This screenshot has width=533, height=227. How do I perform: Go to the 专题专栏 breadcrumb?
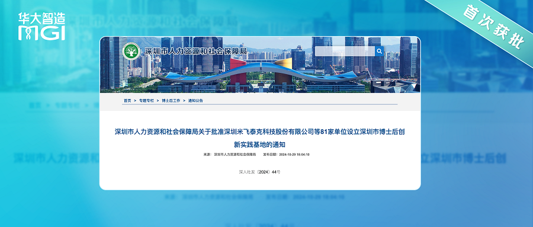(146, 101)
